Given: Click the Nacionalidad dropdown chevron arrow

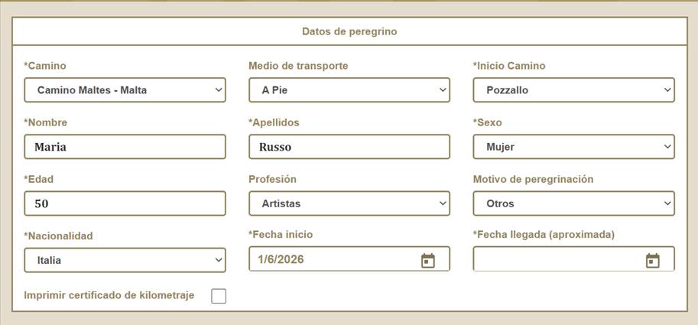Looking at the screenshot, I should (x=219, y=260).
